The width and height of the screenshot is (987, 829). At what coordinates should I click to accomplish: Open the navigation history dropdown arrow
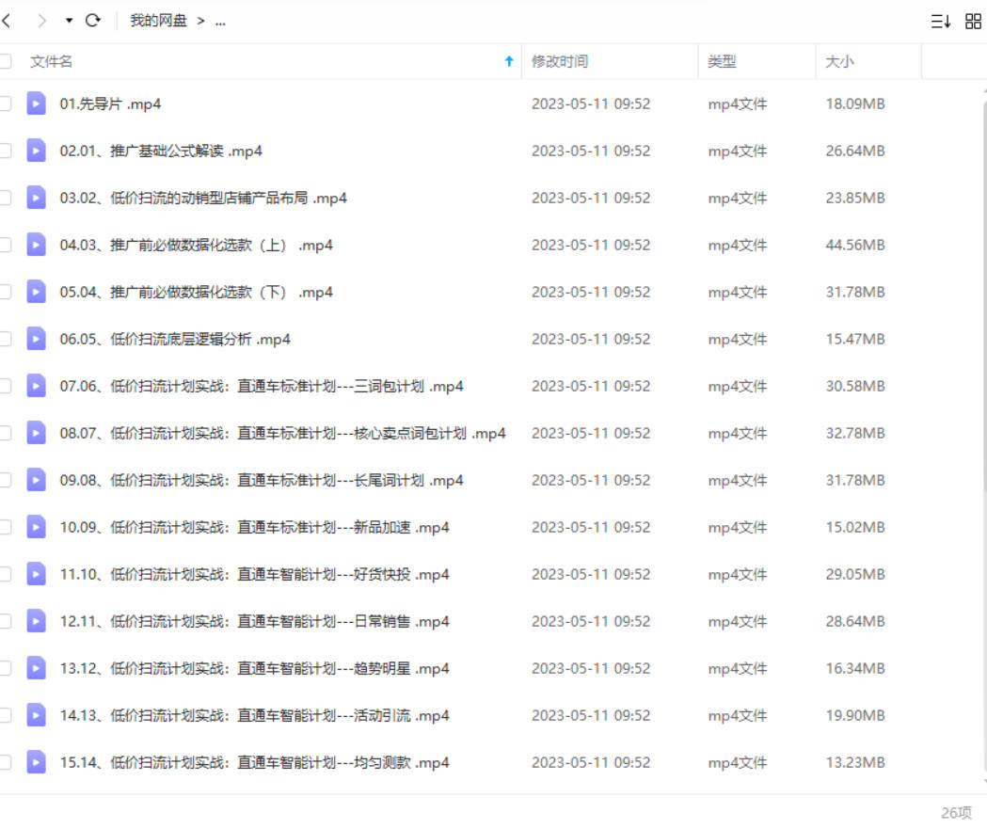(69, 21)
